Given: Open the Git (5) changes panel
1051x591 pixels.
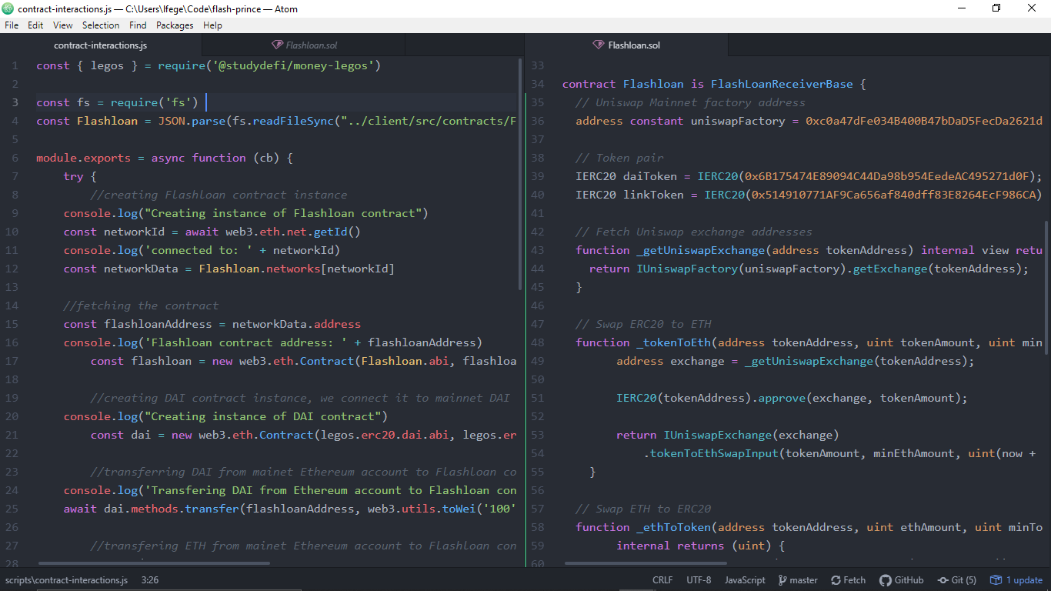Looking at the screenshot, I should 957,580.
